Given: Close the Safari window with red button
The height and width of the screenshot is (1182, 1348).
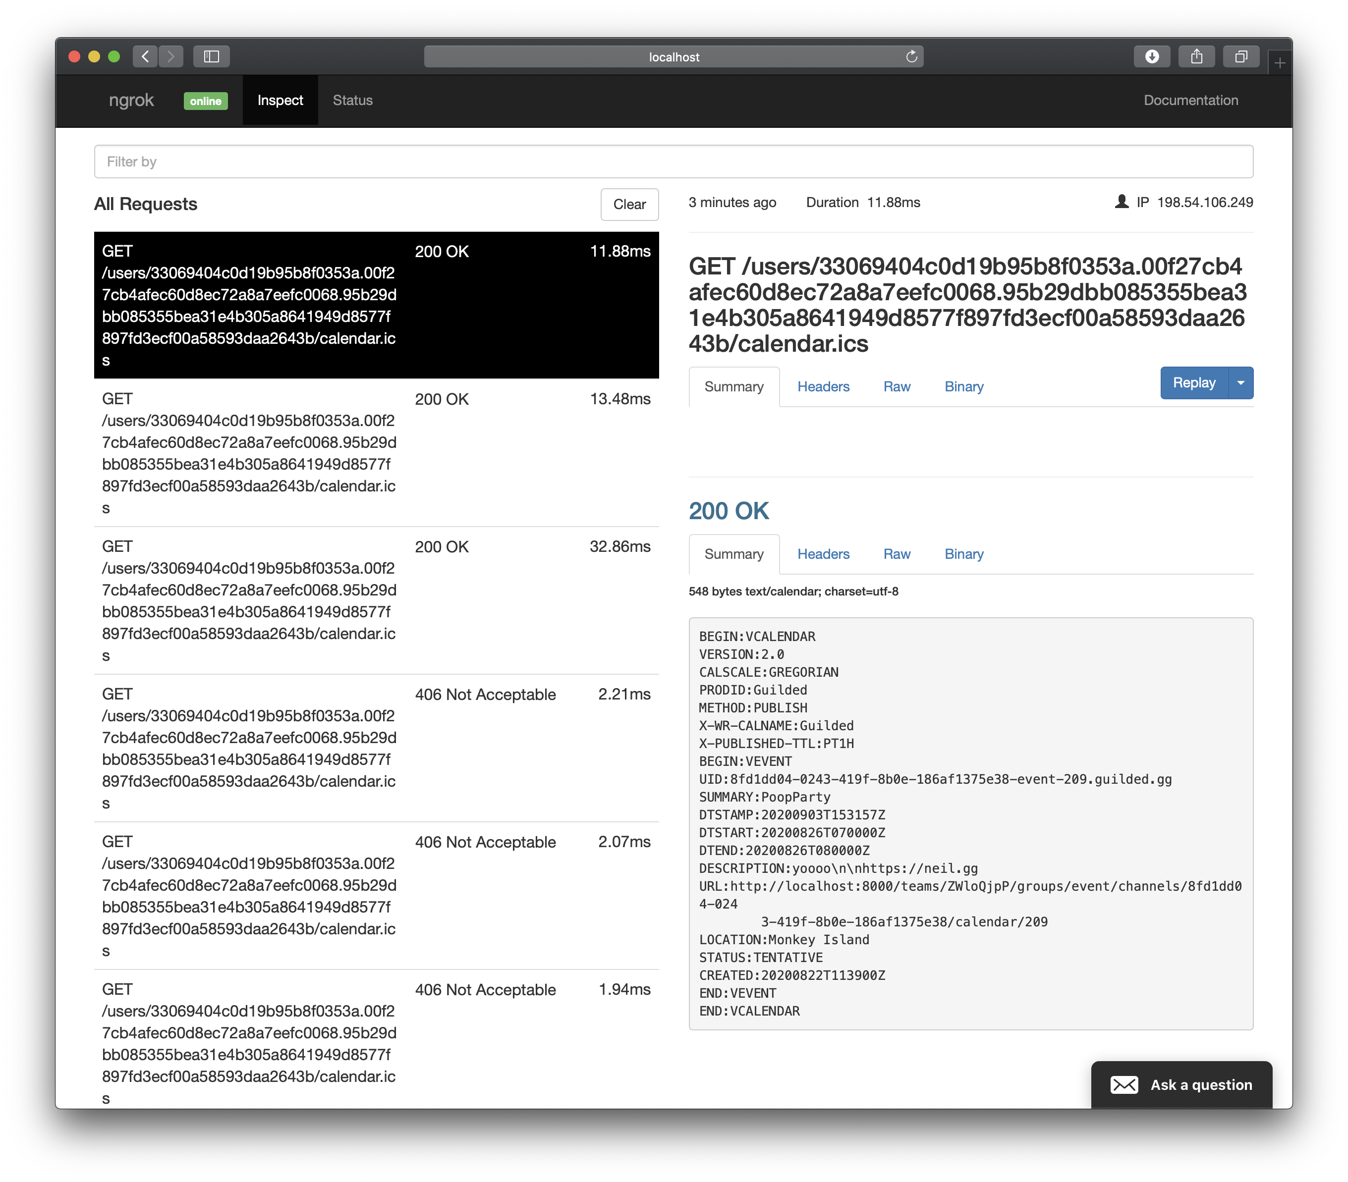Looking at the screenshot, I should 74,56.
